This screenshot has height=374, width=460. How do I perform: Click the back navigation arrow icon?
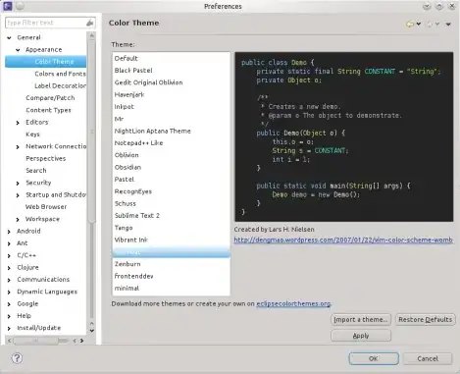(410, 24)
